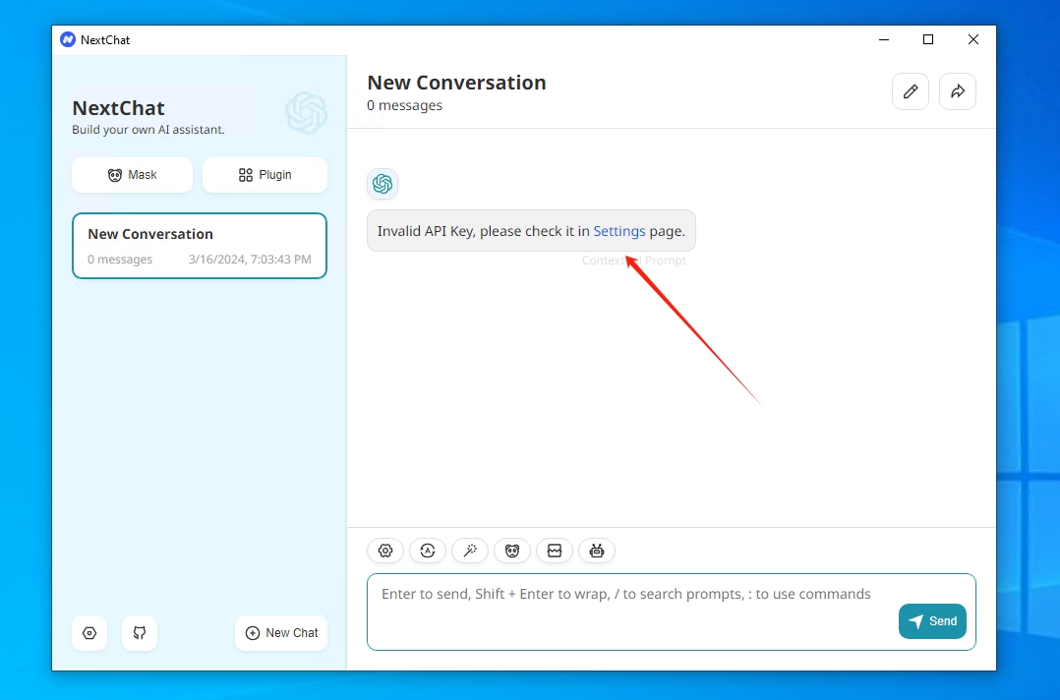Click the New Conversation title header
This screenshot has width=1060, height=700.
456,83
